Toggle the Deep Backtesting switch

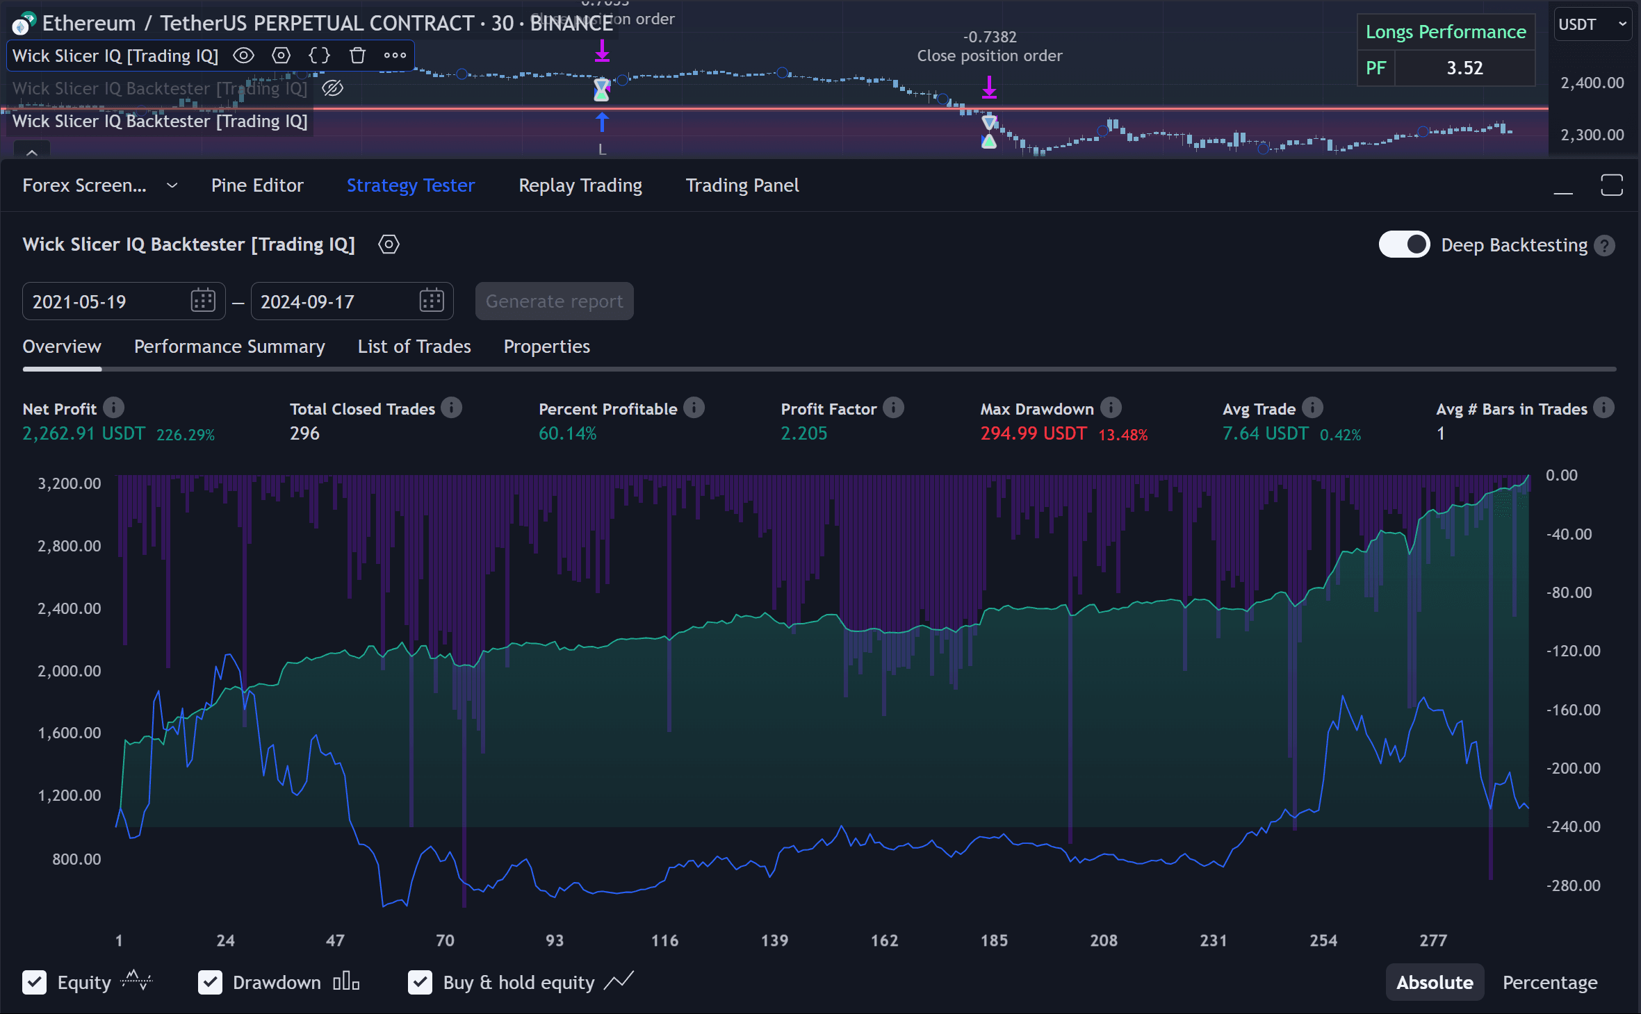click(1404, 244)
